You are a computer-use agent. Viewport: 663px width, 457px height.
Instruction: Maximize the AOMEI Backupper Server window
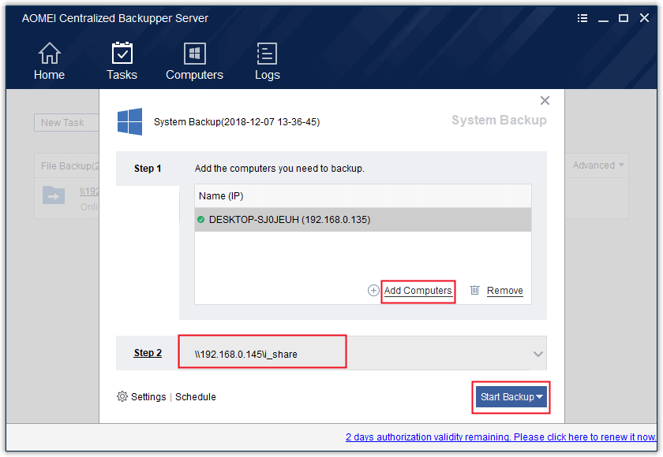click(624, 18)
